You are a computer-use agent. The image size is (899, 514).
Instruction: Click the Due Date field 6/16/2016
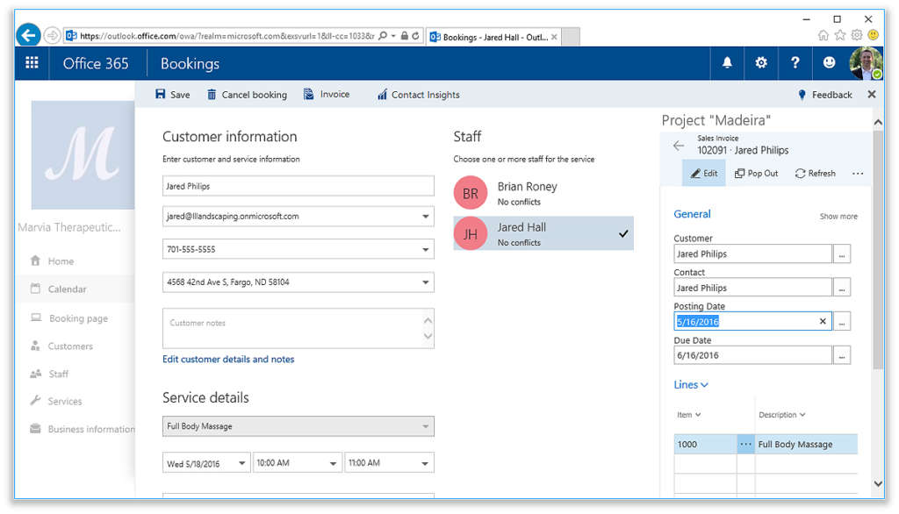click(752, 355)
